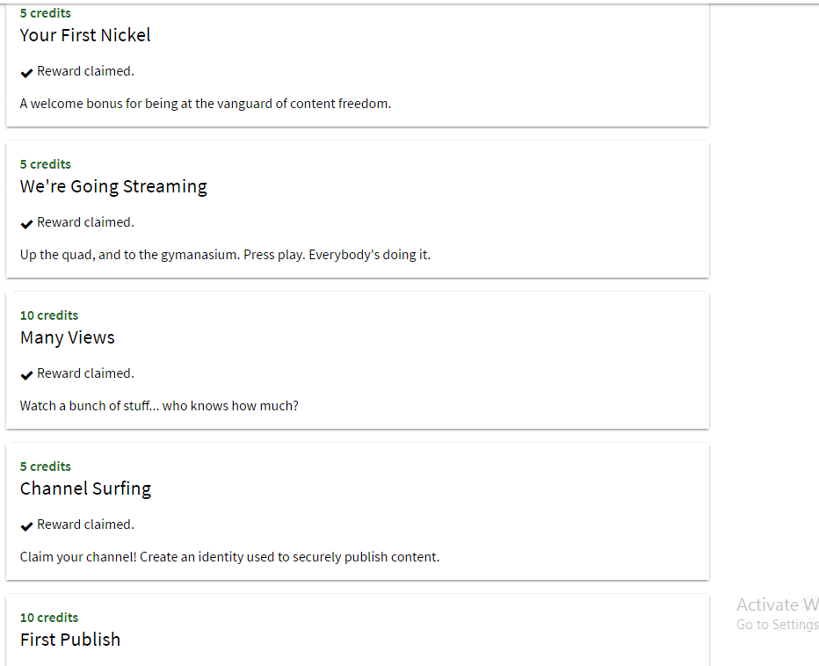Open the First Publish reward title

70,640
